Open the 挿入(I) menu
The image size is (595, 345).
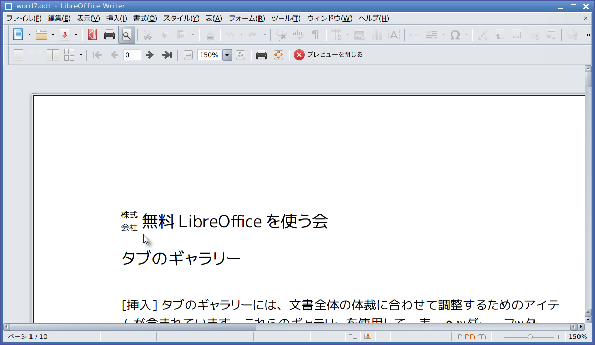tap(116, 18)
